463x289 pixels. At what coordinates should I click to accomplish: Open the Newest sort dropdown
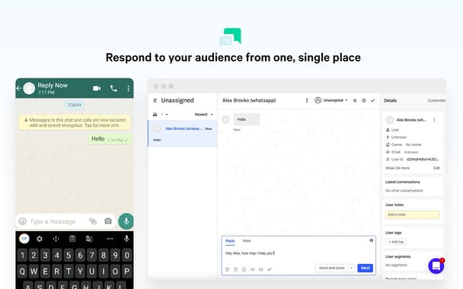coord(204,114)
